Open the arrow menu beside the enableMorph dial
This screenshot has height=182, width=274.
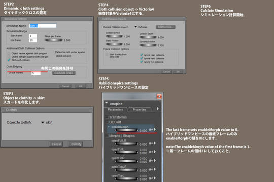(155, 129)
